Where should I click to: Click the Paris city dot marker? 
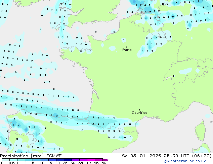pos(127,47)
